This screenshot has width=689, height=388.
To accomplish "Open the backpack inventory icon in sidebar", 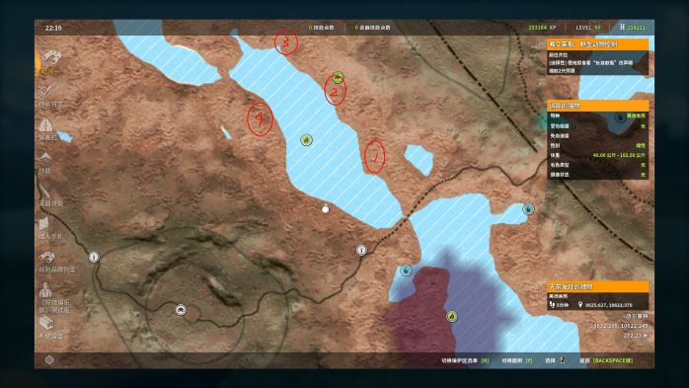I will (x=47, y=129).
